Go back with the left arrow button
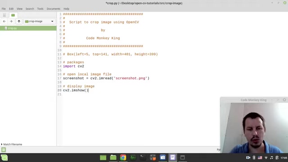The image size is (288, 162). click(x=4, y=21)
